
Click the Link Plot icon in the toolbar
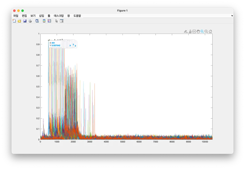(x=37, y=21)
